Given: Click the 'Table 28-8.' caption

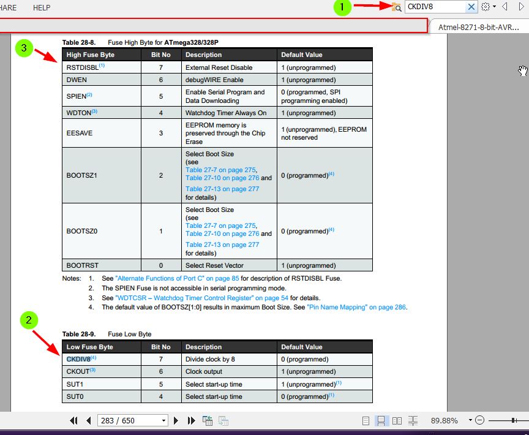Looking at the screenshot, I should pyautogui.click(x=79, y=42).
